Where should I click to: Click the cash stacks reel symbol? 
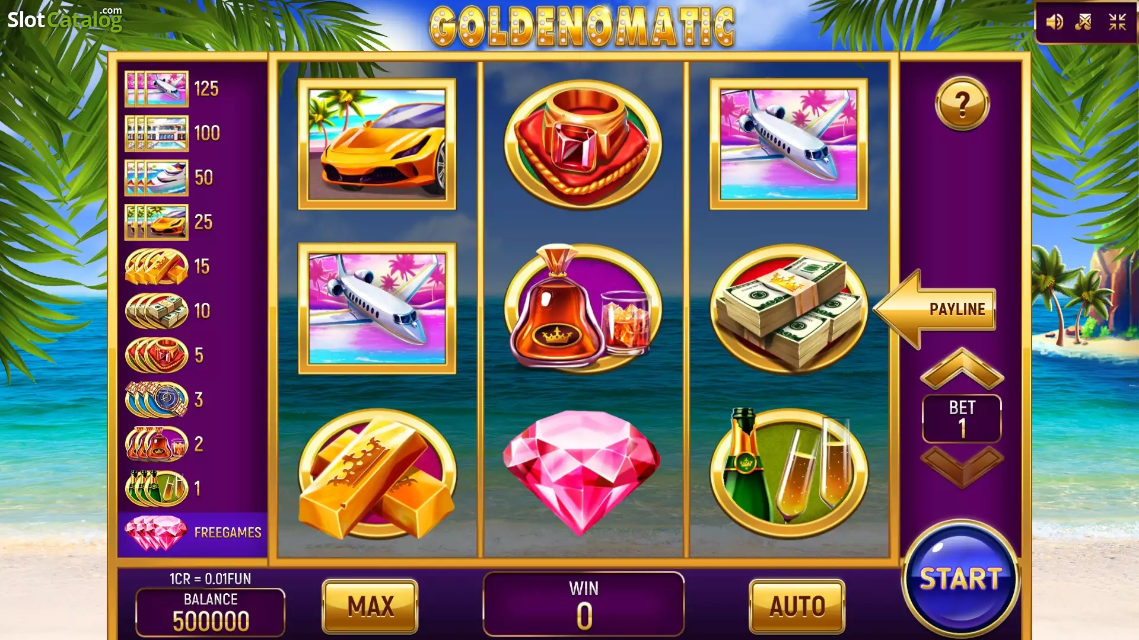[x=788, y=309]
